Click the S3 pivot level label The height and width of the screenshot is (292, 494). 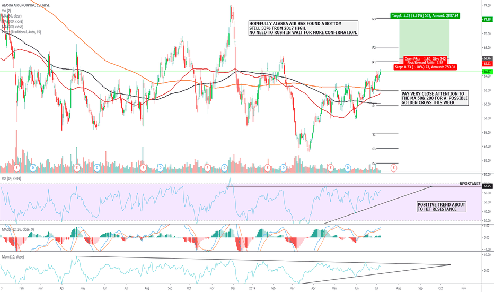[374, 149]
